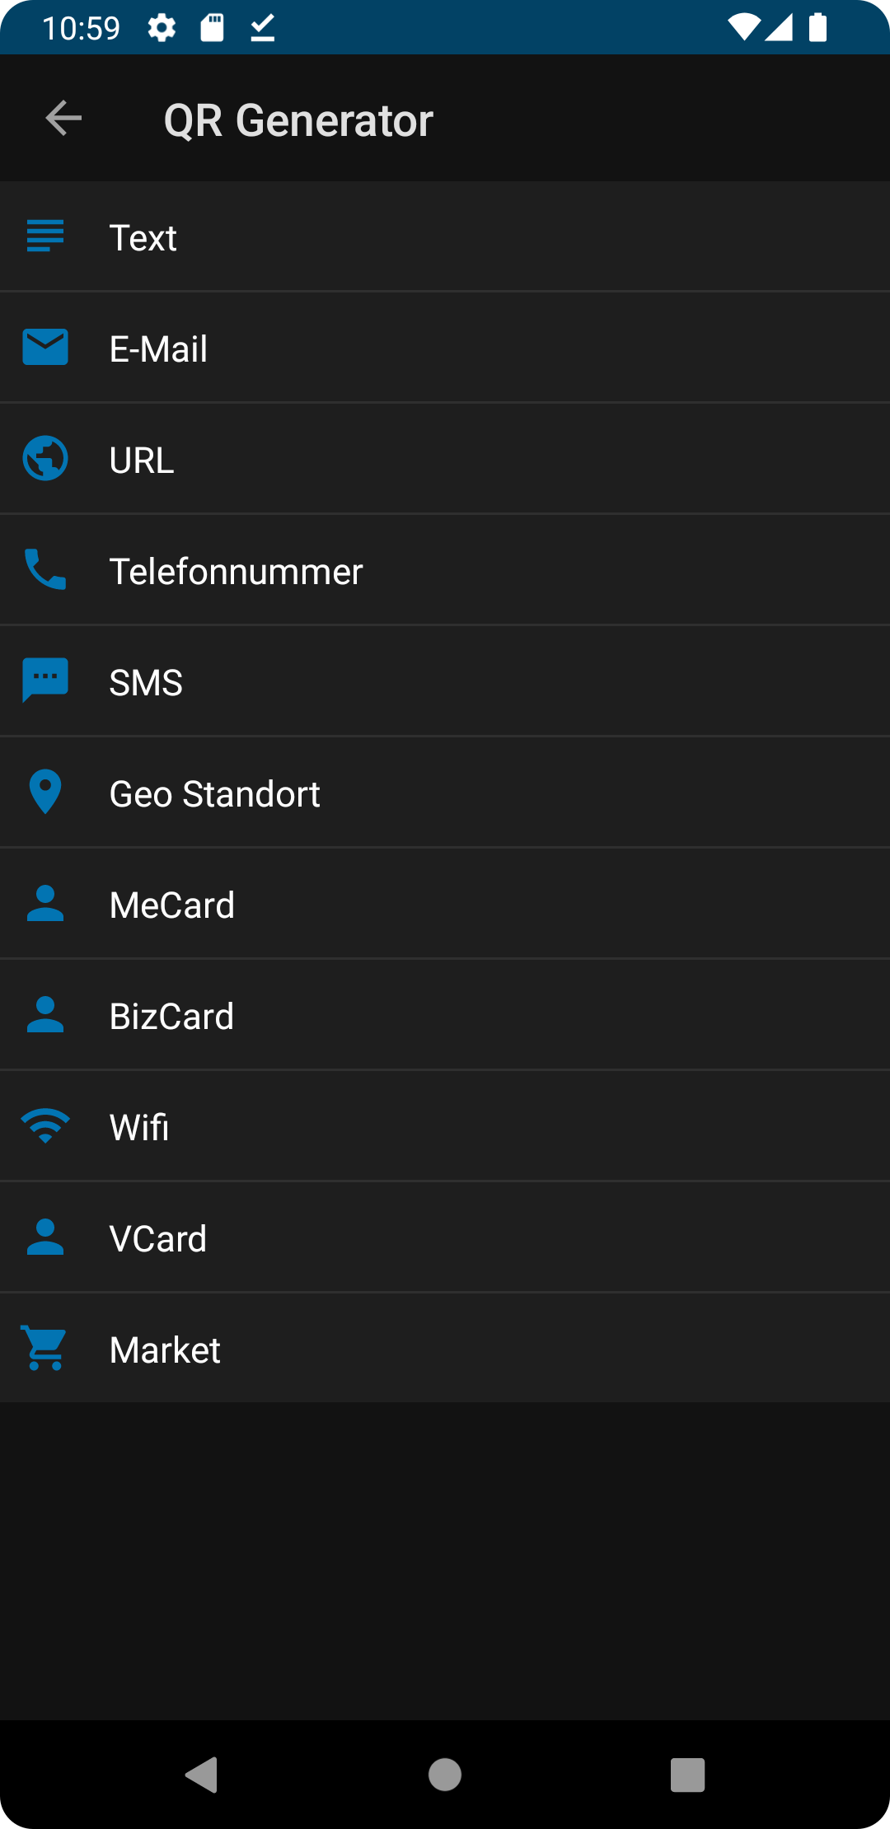Tap the URL globe icon
The image size is (890, 1829).
click(x=45, y=458)
